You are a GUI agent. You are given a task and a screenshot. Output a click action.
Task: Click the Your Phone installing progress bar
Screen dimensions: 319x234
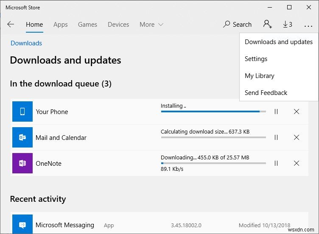(213, 111)
